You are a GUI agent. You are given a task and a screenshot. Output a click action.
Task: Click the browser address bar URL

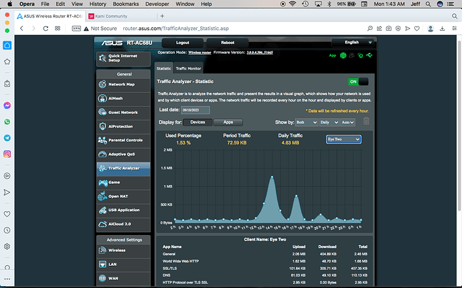pyautogui.click(x=175, y=29)
